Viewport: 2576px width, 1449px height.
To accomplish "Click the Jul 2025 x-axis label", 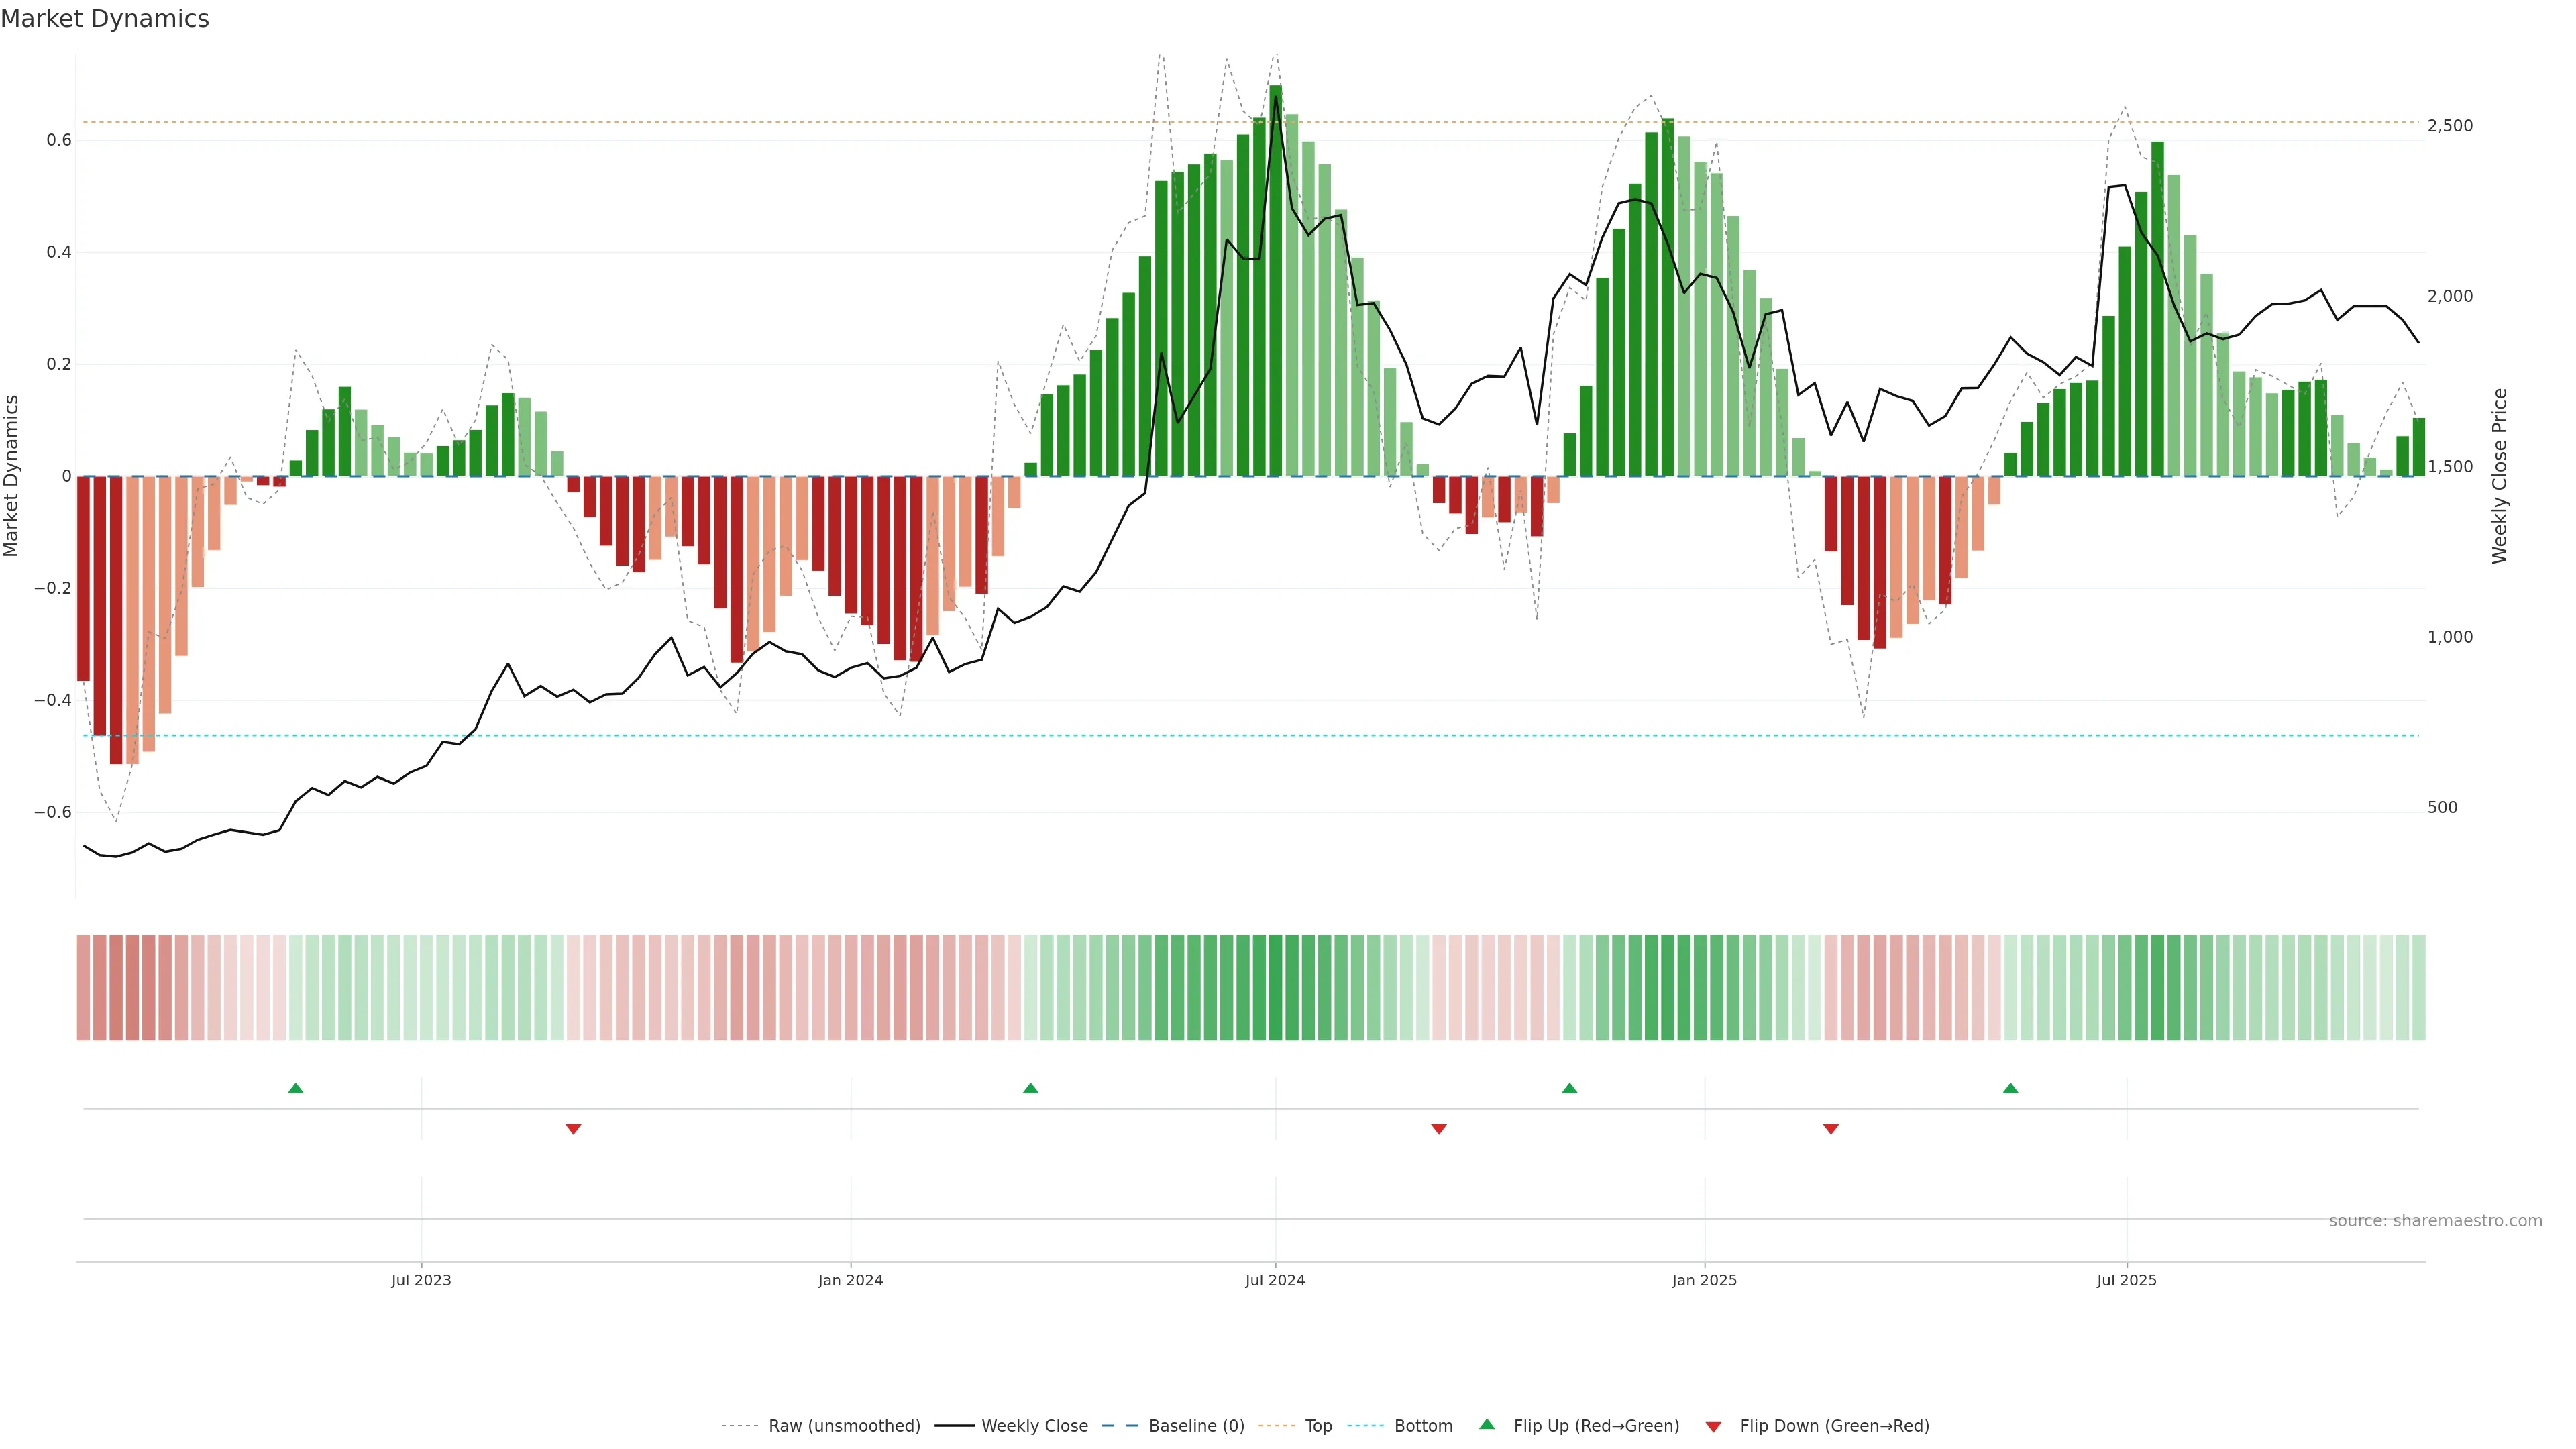I will [2126, 1280].
